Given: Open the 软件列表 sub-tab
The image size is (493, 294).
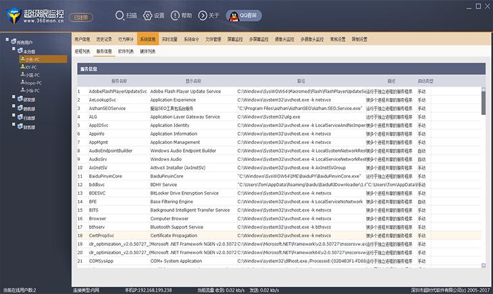Looking at the screenshot, I should click(x=126, y=51).
